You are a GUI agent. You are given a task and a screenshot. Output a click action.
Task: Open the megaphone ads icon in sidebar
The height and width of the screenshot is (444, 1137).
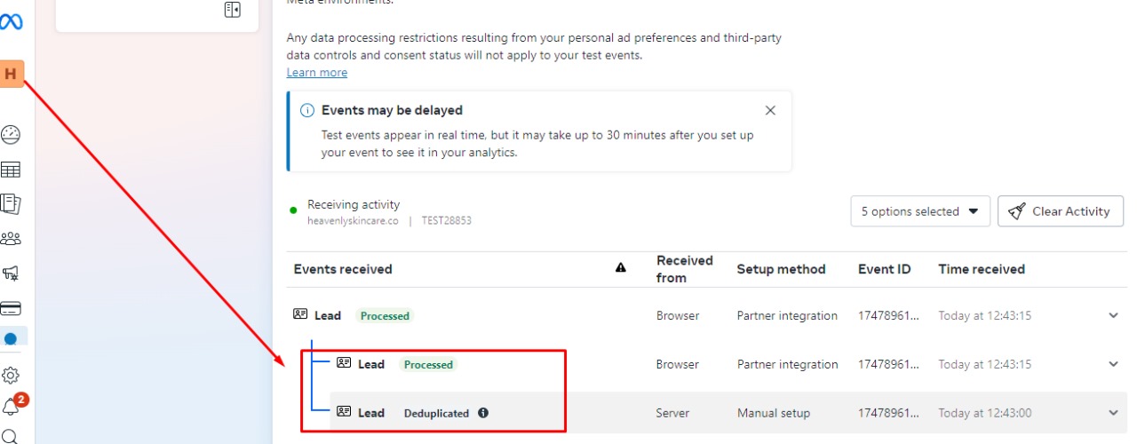point(11,274)
